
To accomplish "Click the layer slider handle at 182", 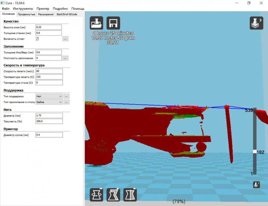I will coord(255,152).
